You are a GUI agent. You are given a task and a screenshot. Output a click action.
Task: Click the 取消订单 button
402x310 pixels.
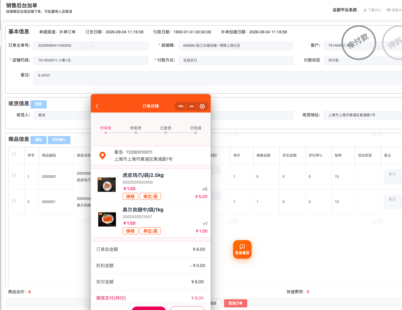click(235, 303)
